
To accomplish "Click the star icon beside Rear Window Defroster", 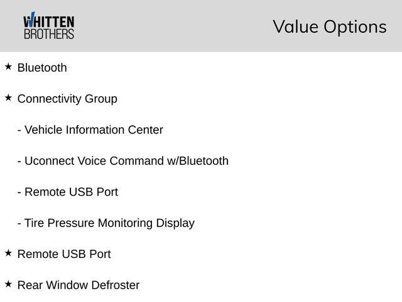I will click(x=8, y=284).
